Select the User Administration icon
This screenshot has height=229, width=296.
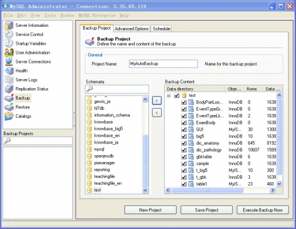9,53
